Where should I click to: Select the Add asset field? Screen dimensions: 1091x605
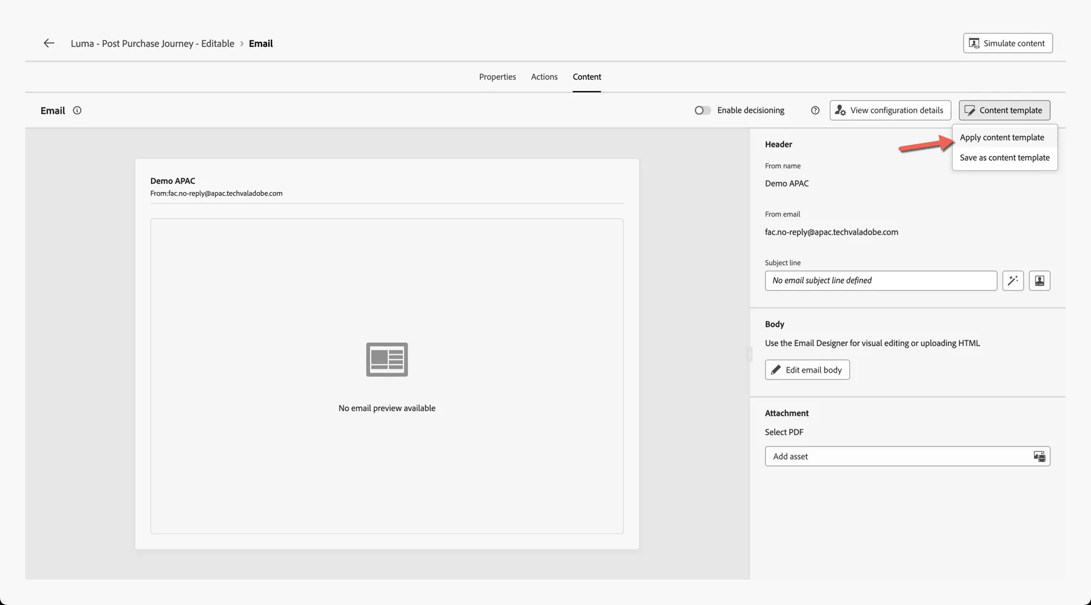[x=907, y=456]
